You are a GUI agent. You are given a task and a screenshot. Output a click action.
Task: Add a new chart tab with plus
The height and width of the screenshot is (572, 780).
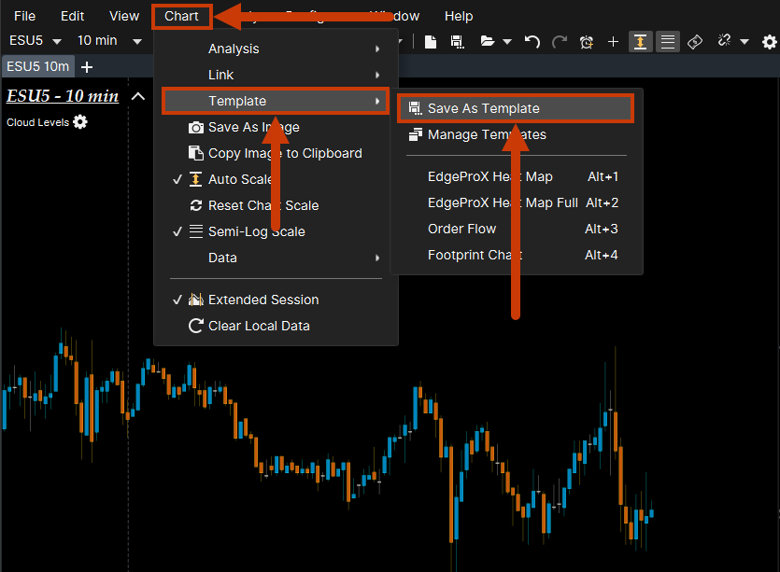pyautogui.click(x=87, y=67)
